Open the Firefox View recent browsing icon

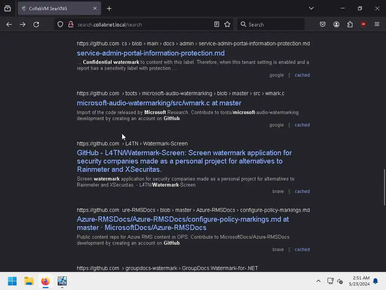pyautogui.click(x=8, y=9)
